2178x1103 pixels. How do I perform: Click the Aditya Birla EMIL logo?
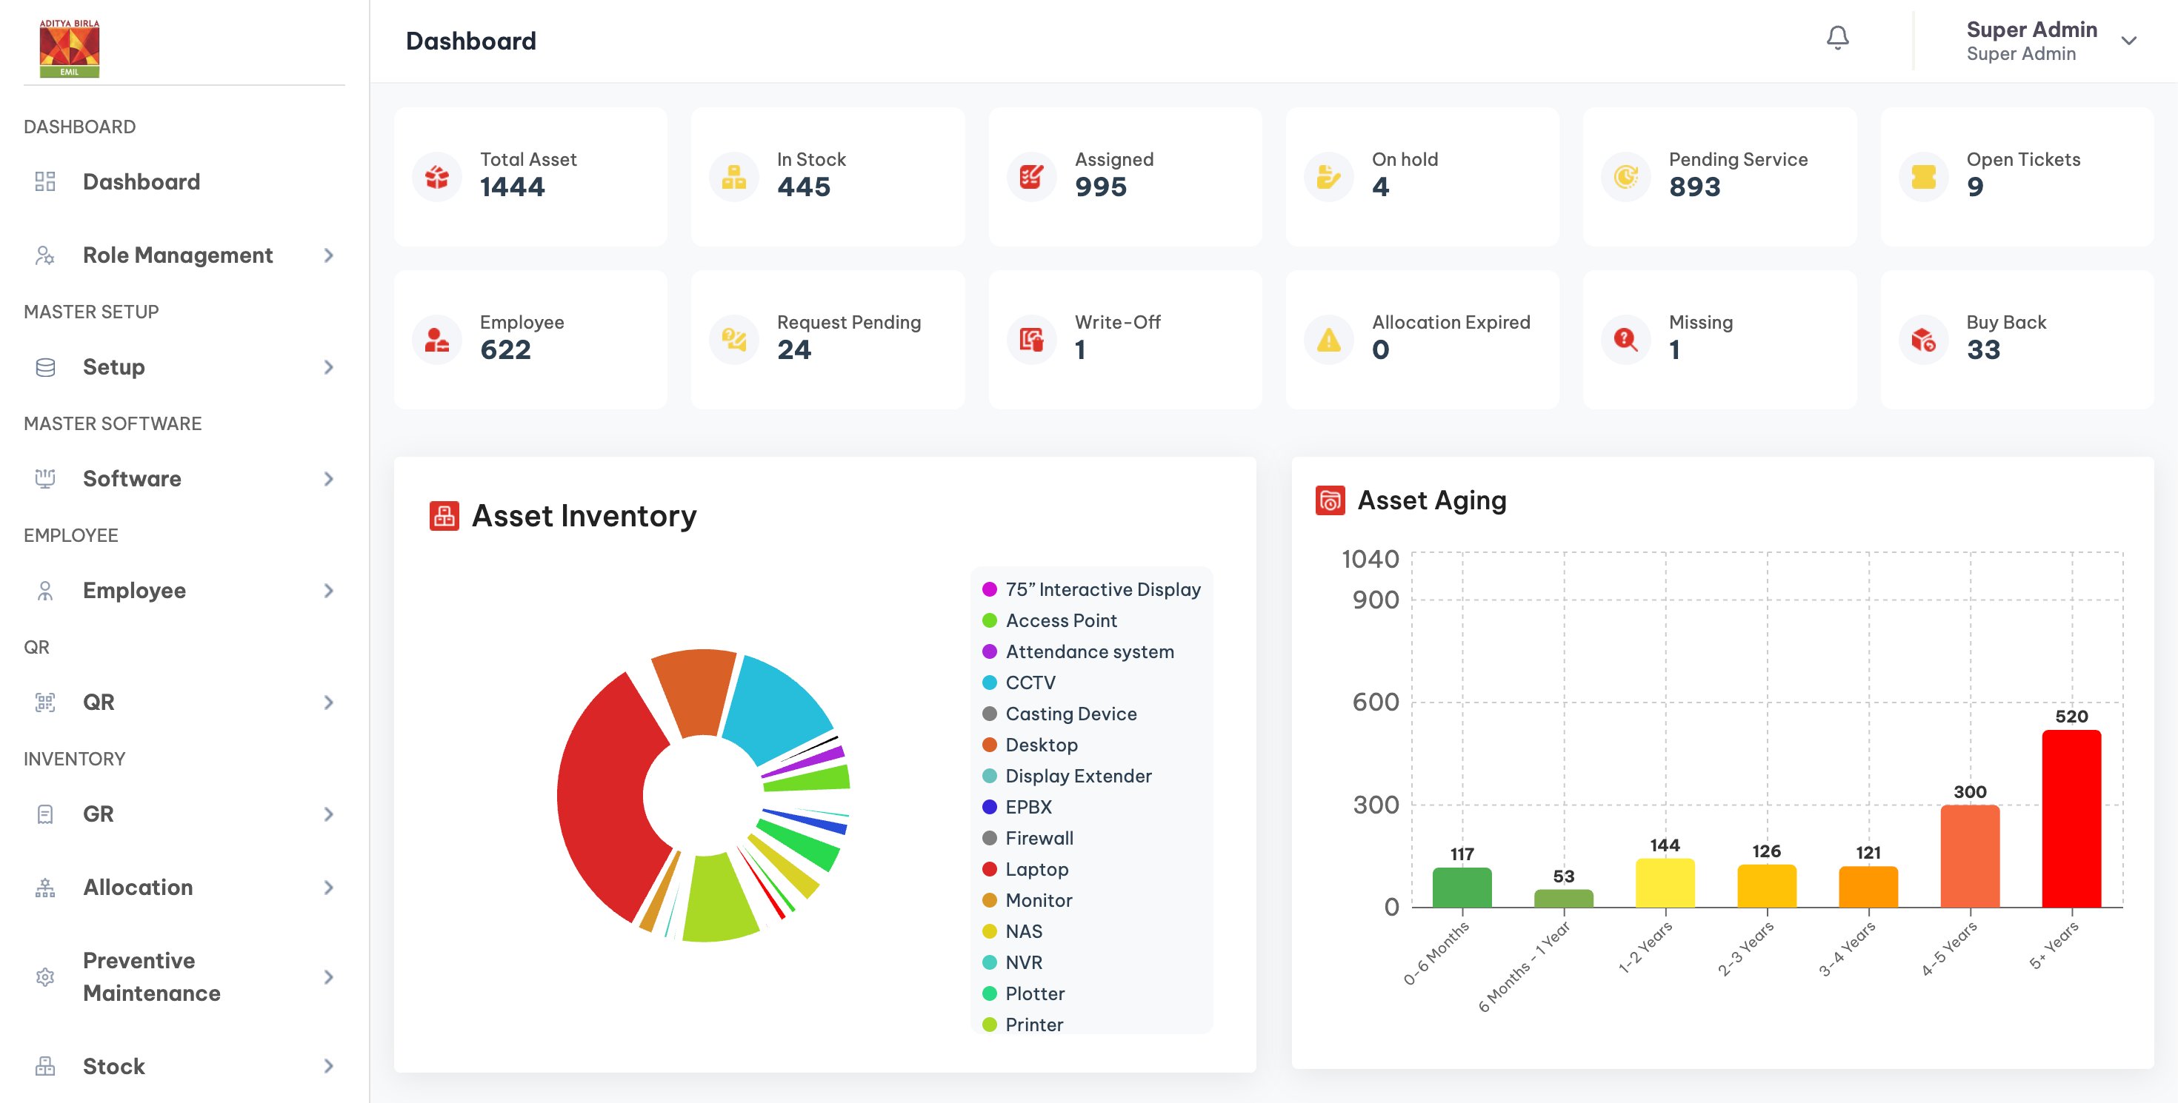pyautogui.click(x=70, y=48)
